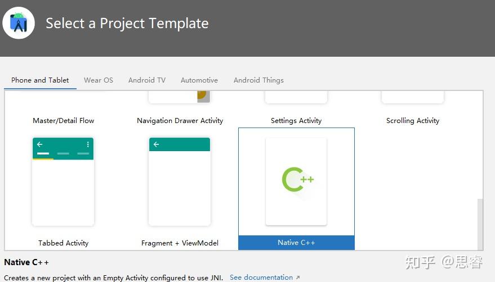Open the Wear OS tab

point(99,80)
